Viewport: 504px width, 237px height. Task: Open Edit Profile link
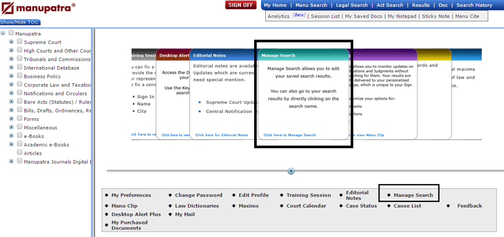pos(254,195)
